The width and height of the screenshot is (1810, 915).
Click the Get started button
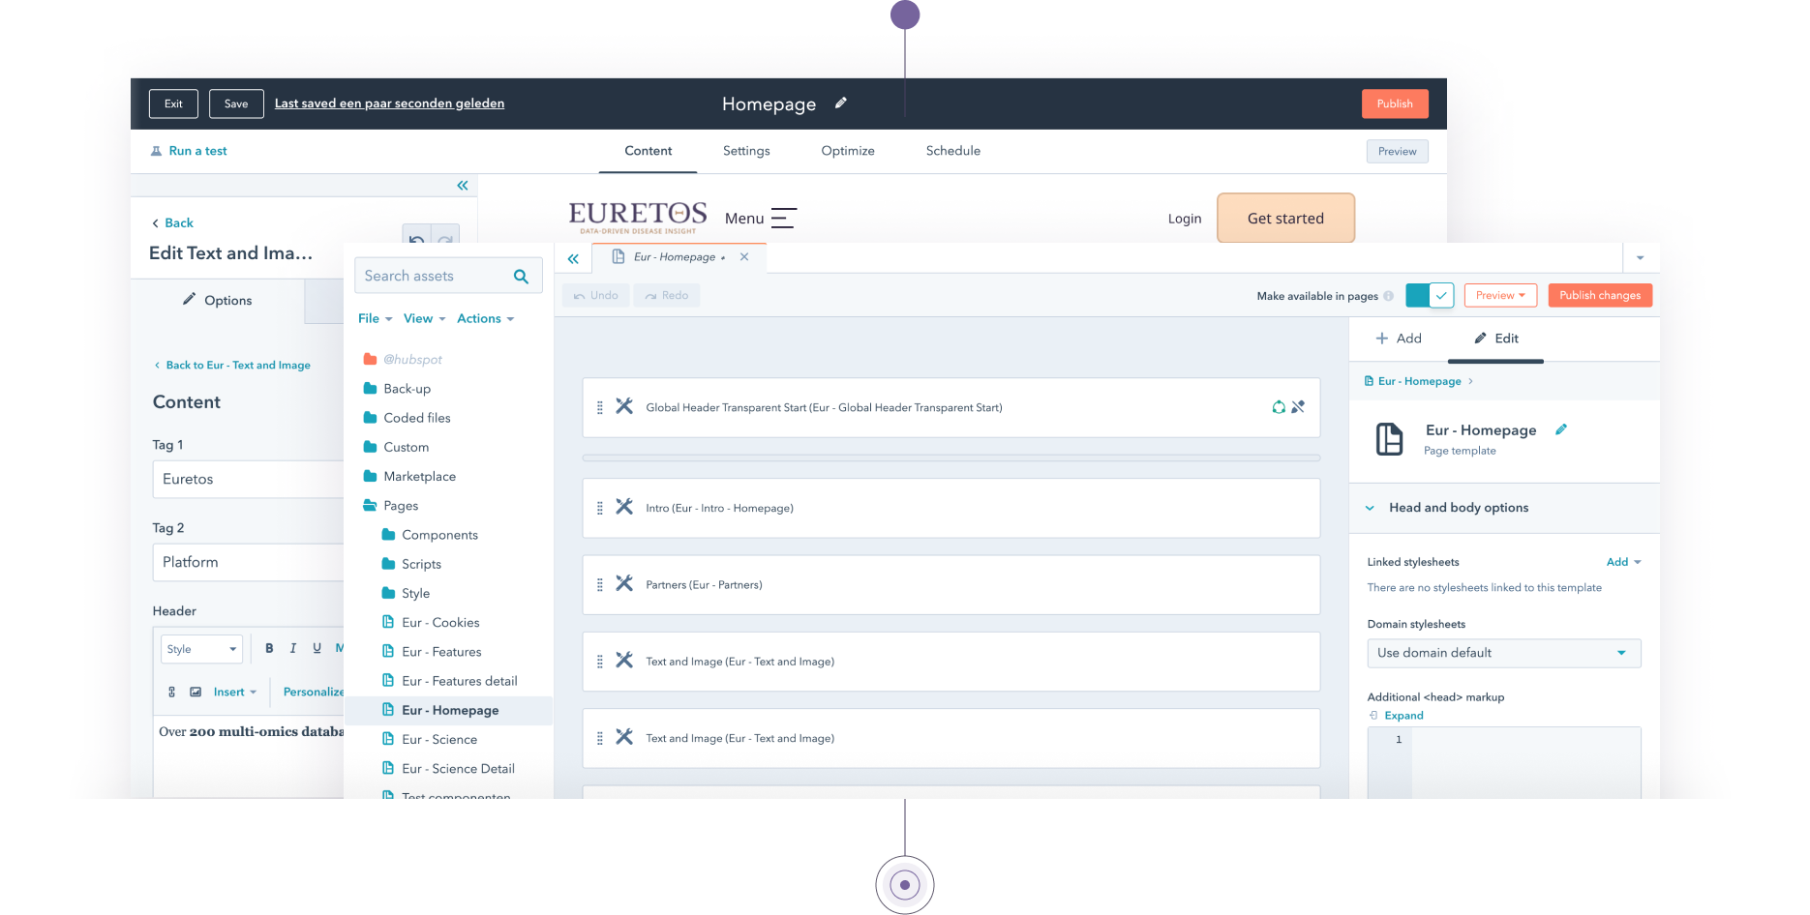pos(1285,218)
